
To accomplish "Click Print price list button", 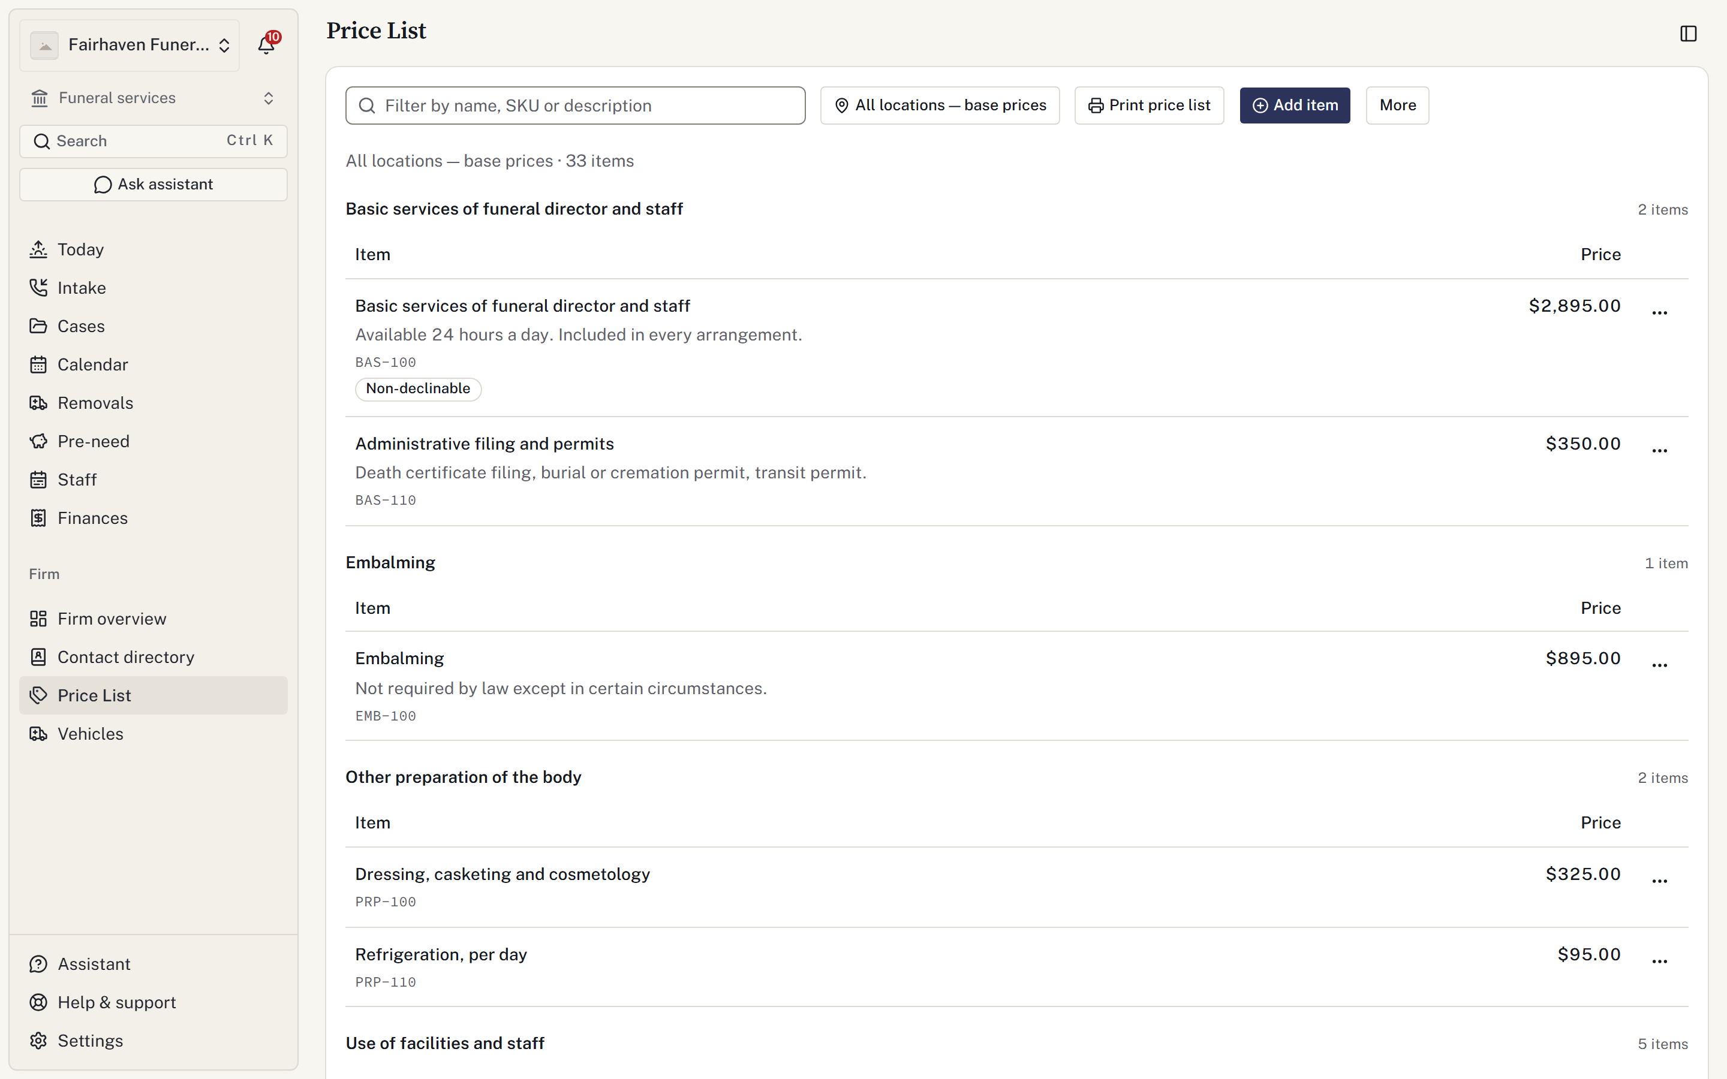I will [x=1149, y=106].
